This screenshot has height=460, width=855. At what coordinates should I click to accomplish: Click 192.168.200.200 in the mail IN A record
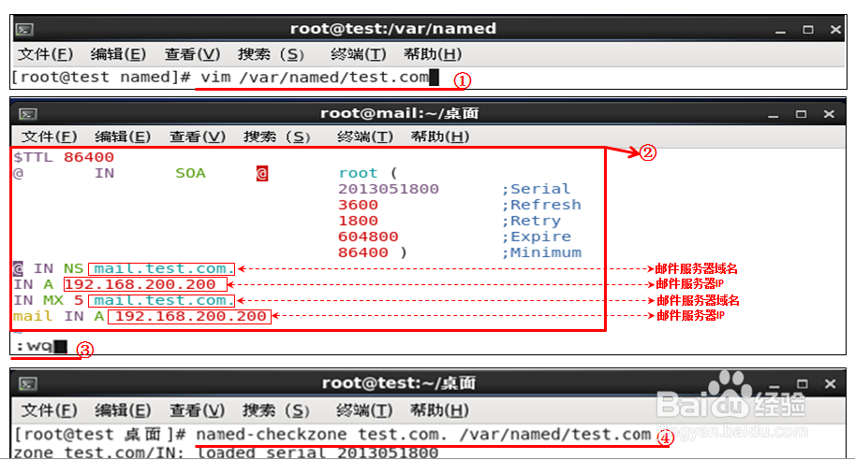[x=189, y=316]
